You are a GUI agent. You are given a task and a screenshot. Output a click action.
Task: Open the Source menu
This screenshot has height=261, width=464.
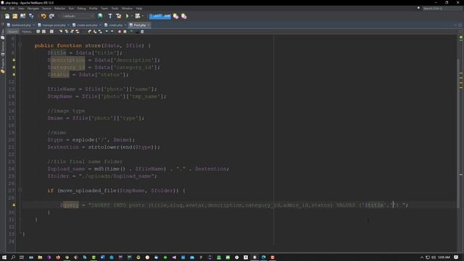pyautogui.click(x=46, y=8)
